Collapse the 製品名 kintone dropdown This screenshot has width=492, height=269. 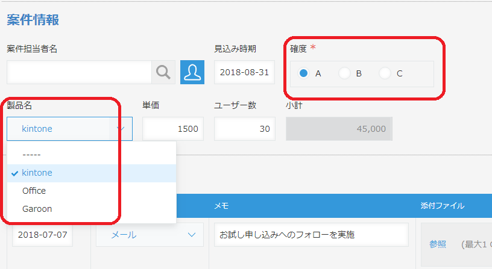(70, 129)
